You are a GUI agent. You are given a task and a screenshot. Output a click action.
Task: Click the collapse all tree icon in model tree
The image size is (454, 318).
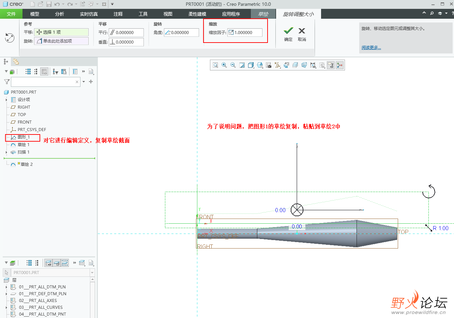pyautogui.click(x=36, y=71)
